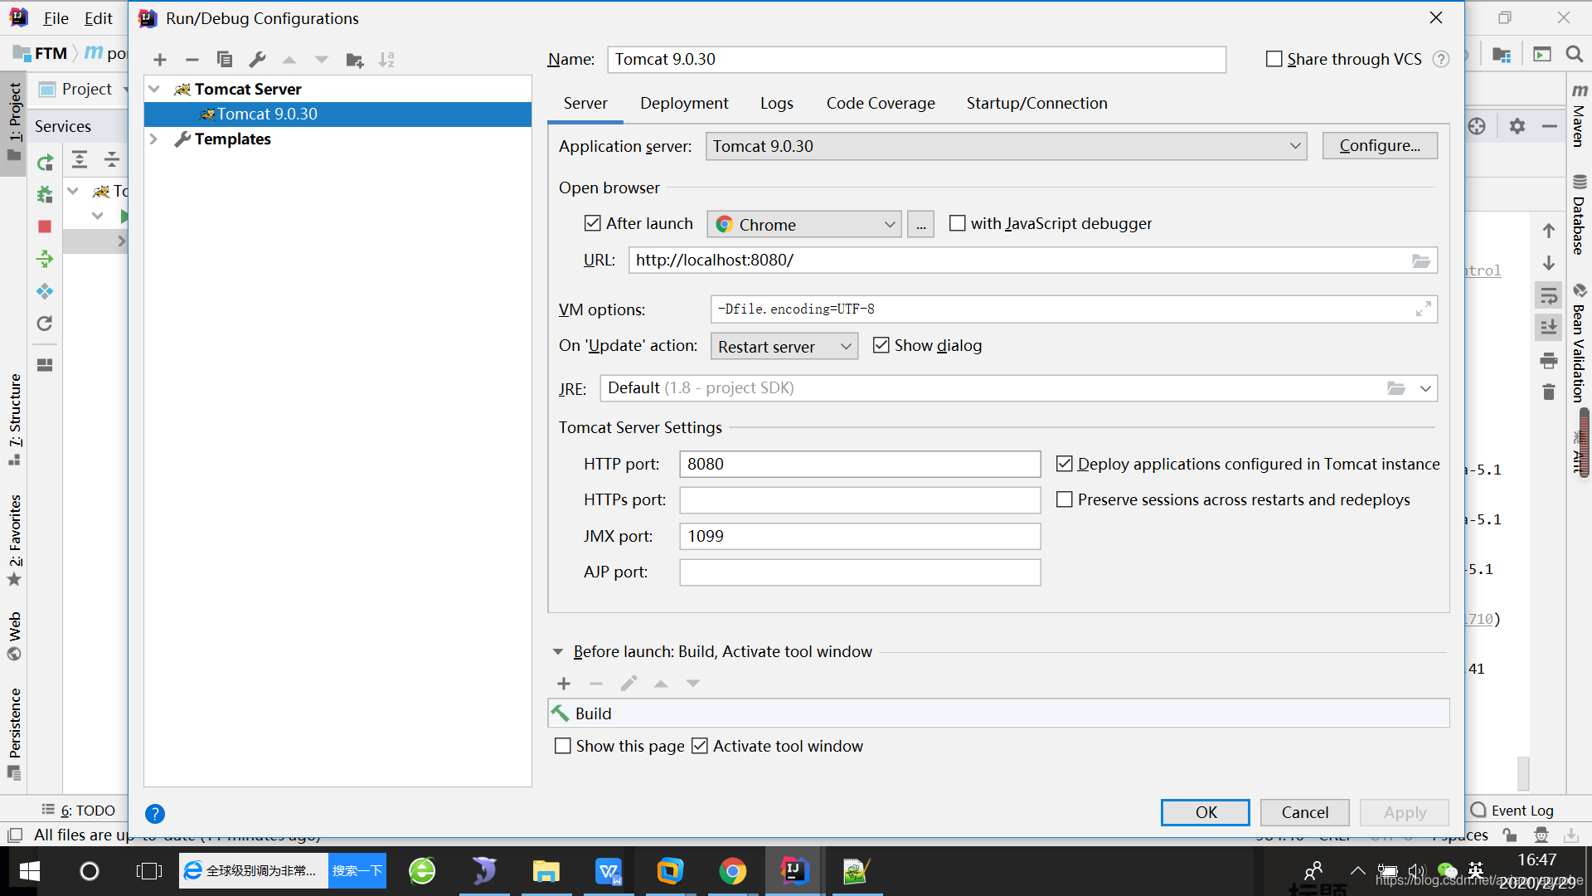Screen dimensions: 1592x896
Task: Enable Preserve sessions across restarts checkbox
Action: coord(1065,499)
